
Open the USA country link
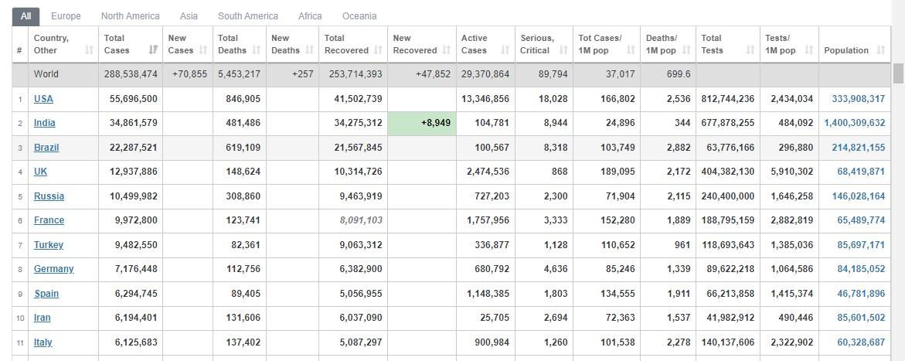[x=43, y=99]
